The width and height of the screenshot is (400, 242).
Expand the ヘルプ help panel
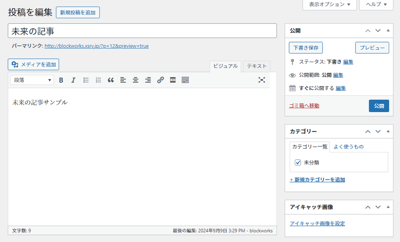click(376, 4)
